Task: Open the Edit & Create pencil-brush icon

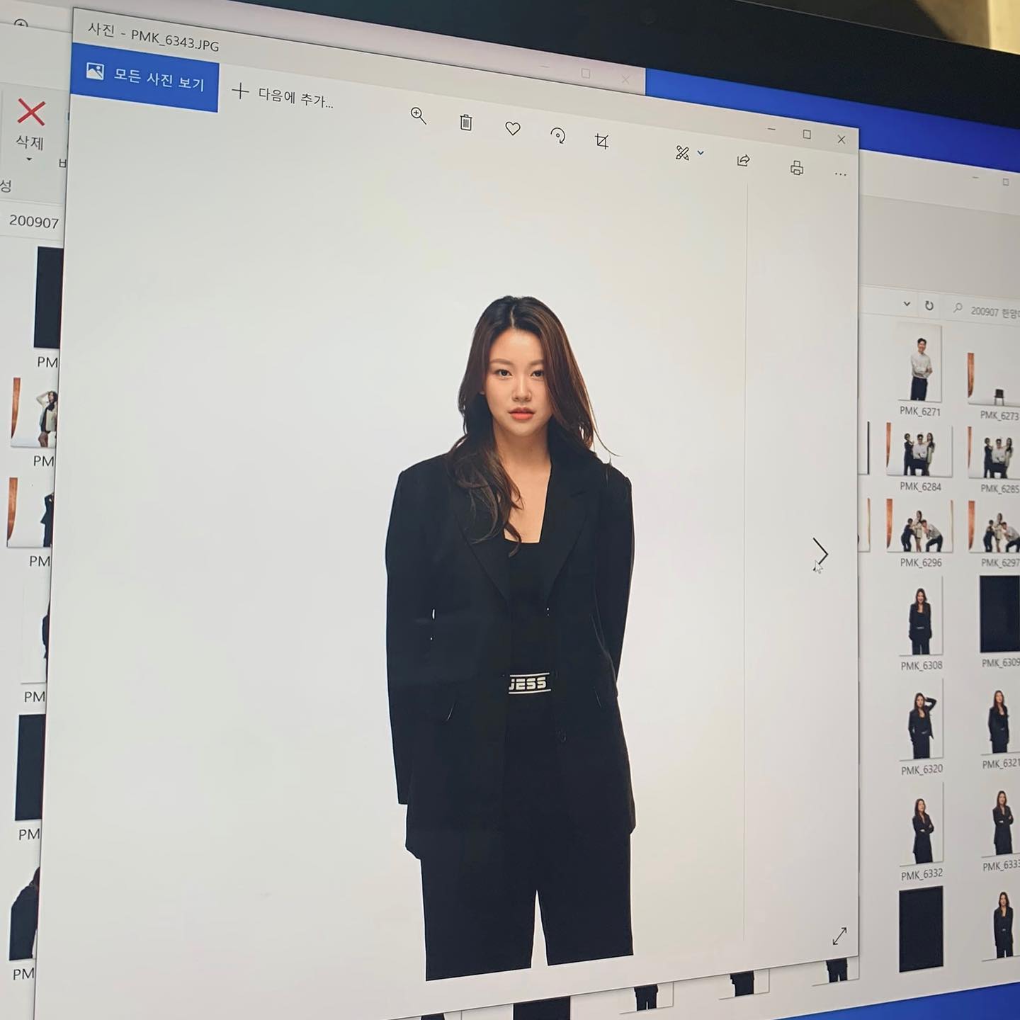Action: pyautogui.click(x=682, y=153)
